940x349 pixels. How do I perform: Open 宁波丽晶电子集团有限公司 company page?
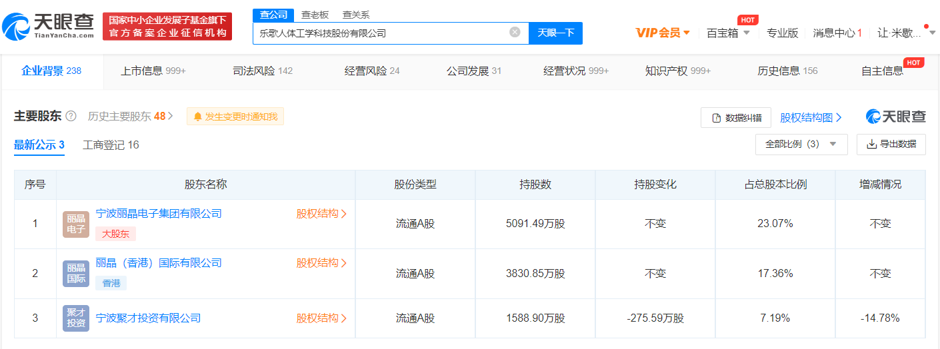159,214
